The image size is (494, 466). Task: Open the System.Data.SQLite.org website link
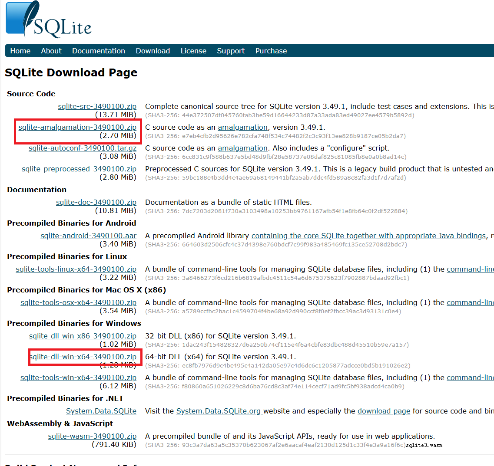(219, 411)
